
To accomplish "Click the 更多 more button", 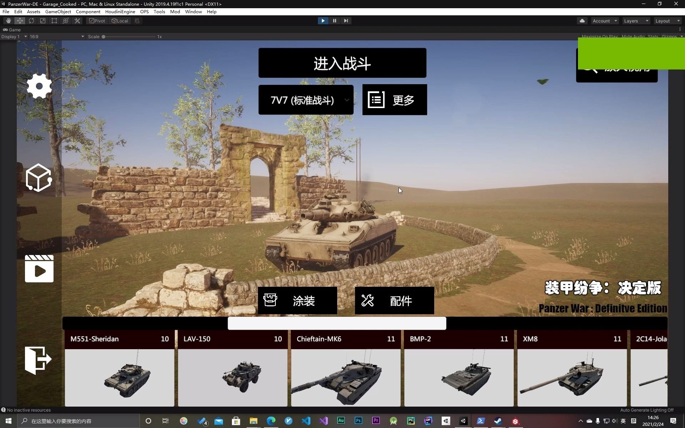I will 395,100.
